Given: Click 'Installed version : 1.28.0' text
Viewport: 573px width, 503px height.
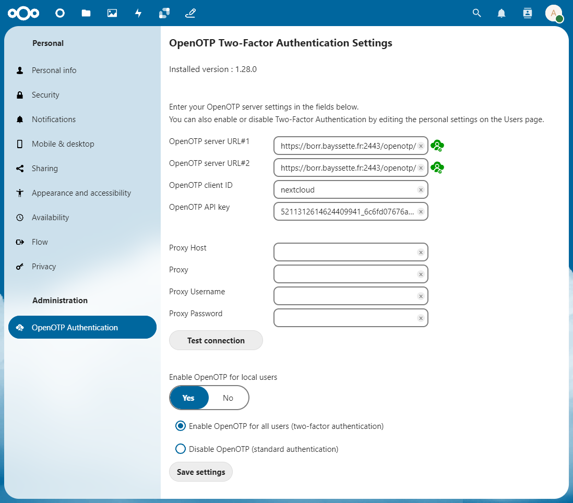Looking at the screenshot, I should [x=213, y=69].
